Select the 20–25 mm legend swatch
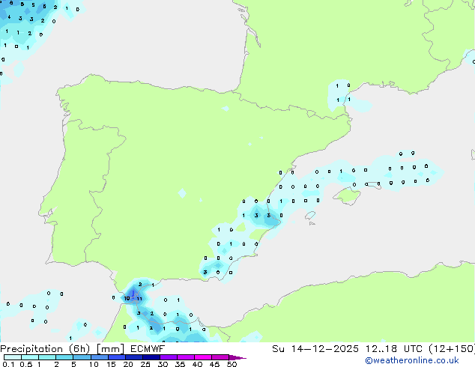This screenshot has height=367, width=475. pos(133,357)
